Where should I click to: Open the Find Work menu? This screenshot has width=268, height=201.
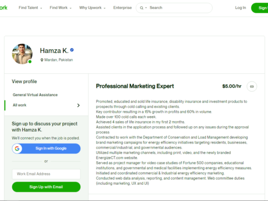[x=60, y=8]
